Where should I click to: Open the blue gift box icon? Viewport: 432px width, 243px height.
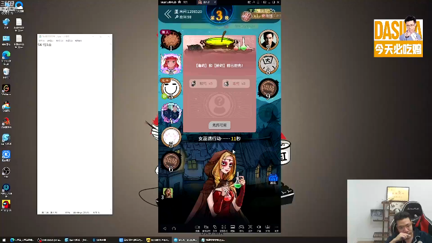tap(273, 179)
